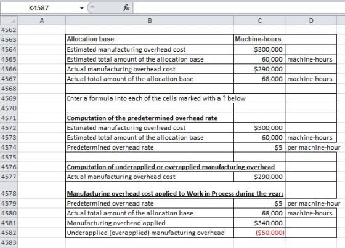Click 'Predetermined overhead rate' label in row 4574
This screenshot has height=248, width=345.
pyautogui.click(x=150, y=147)
